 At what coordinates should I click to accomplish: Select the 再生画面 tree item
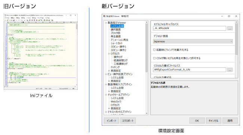(x=116, y=36)
